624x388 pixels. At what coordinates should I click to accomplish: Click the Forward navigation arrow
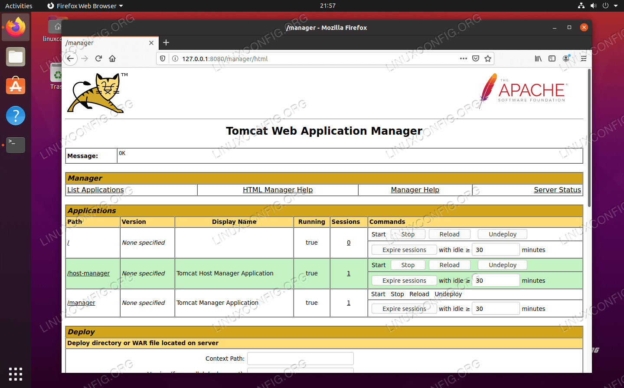[x=85, y=58]
